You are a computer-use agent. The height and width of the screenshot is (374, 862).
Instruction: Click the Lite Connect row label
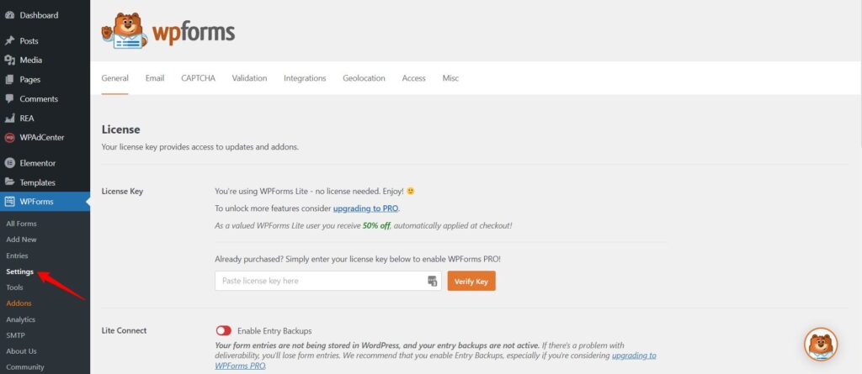(125, 330)
